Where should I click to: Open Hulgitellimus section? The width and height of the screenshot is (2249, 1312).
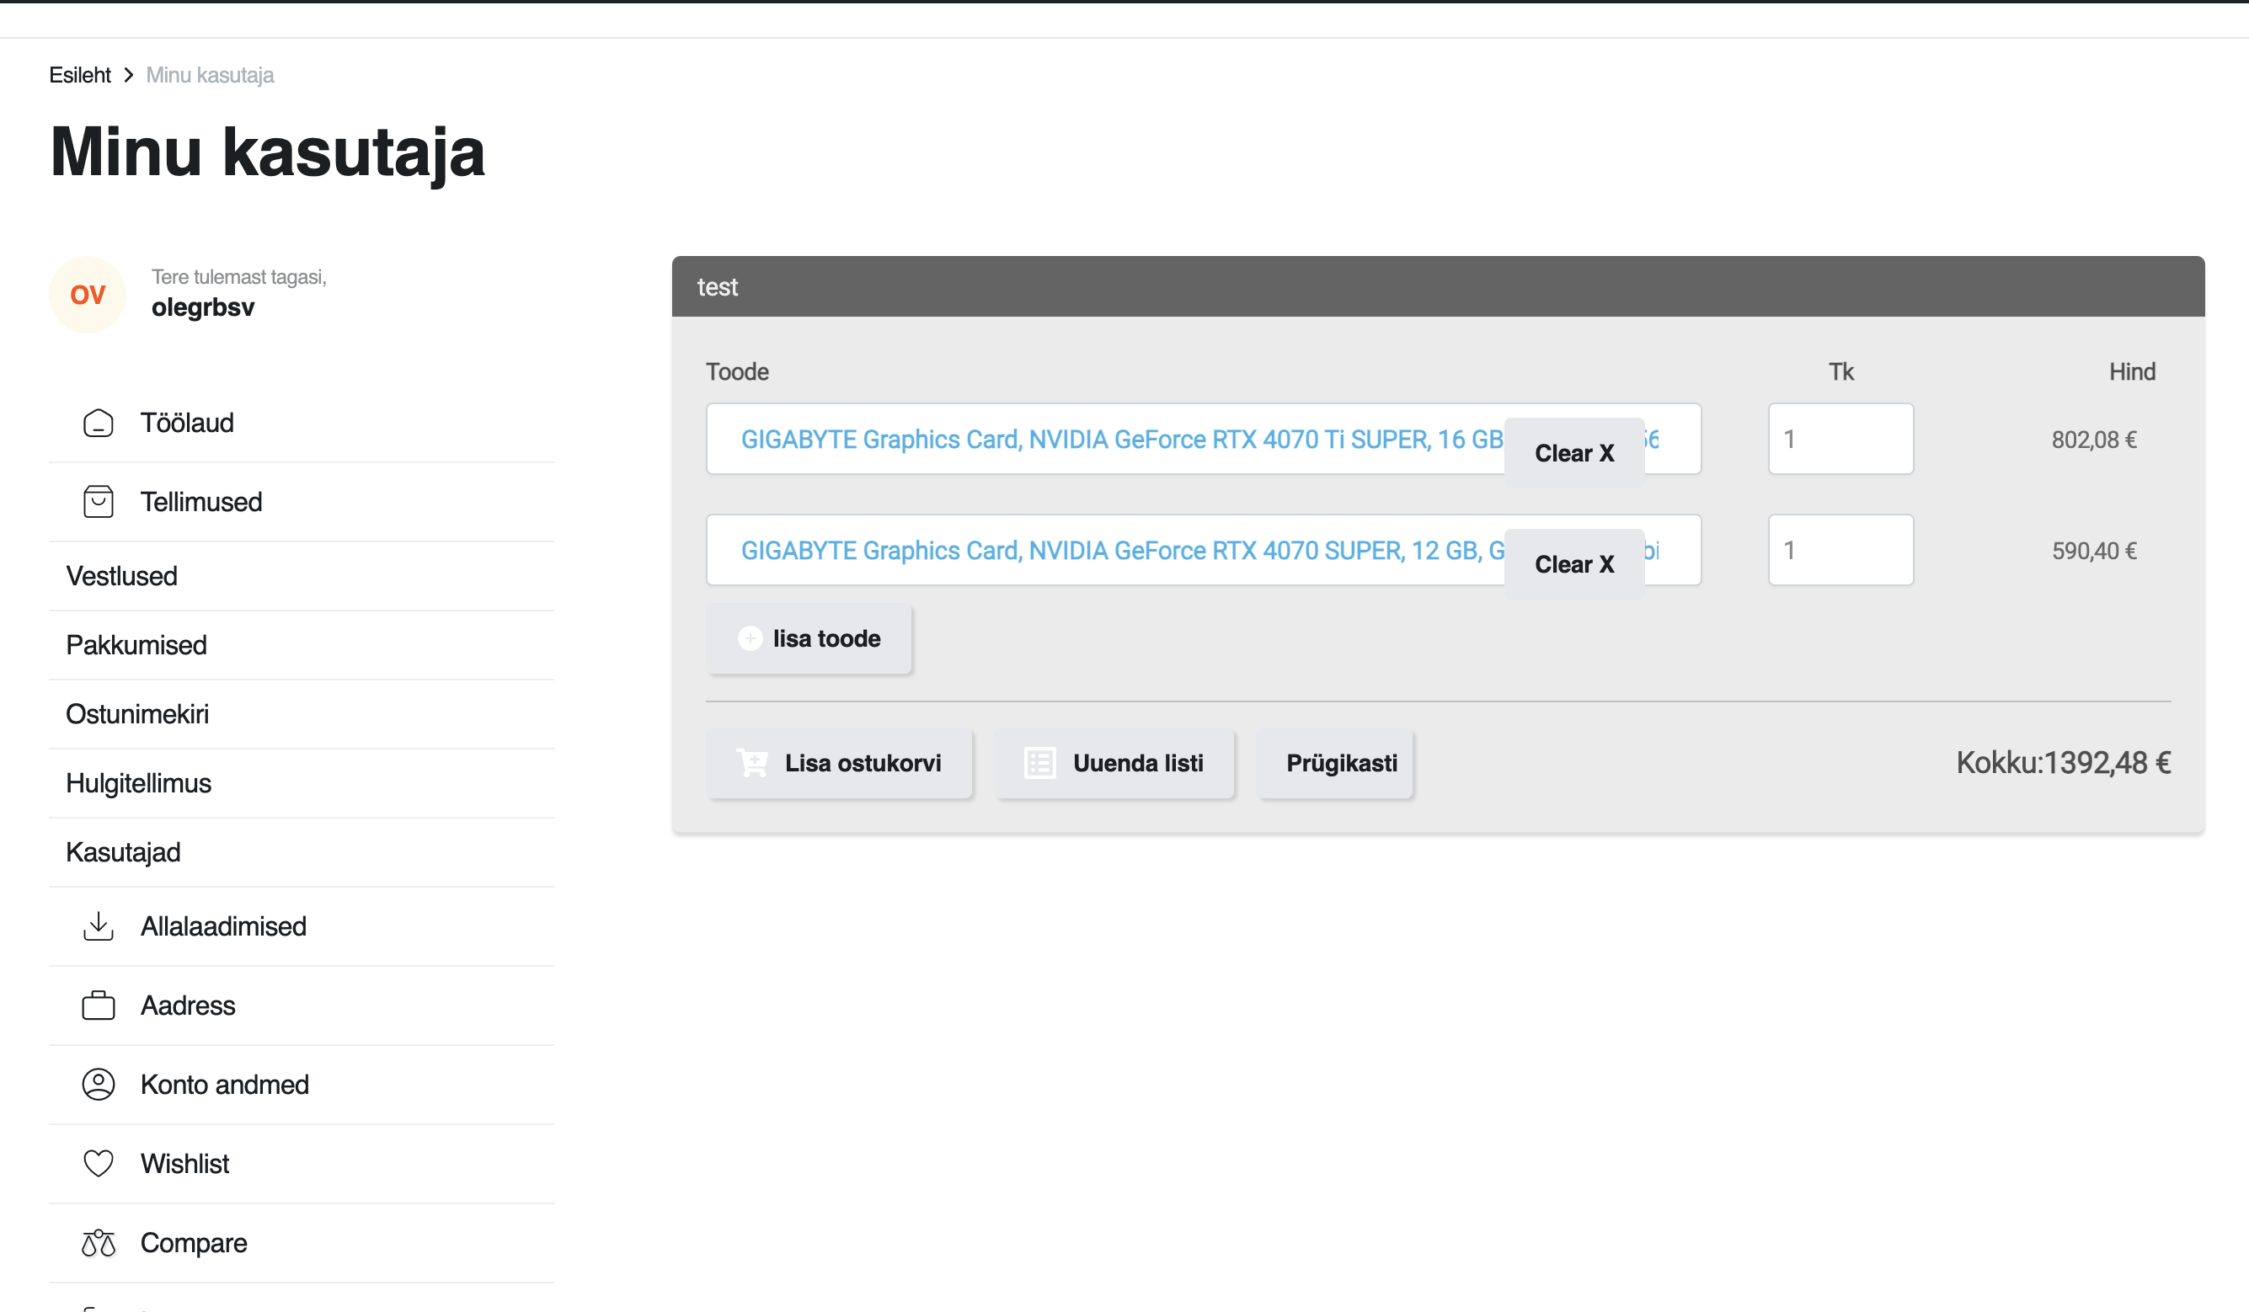302,783
